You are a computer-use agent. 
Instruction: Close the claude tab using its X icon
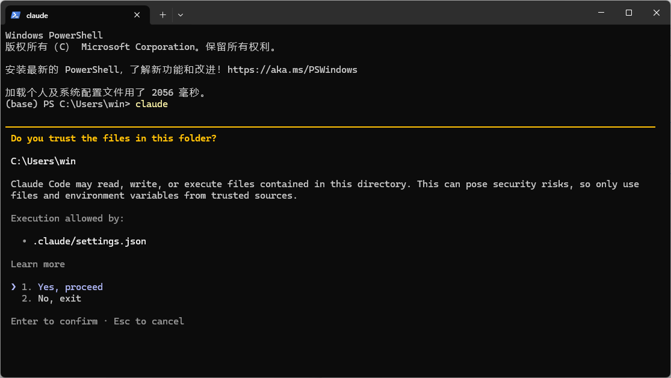(137, 14)
